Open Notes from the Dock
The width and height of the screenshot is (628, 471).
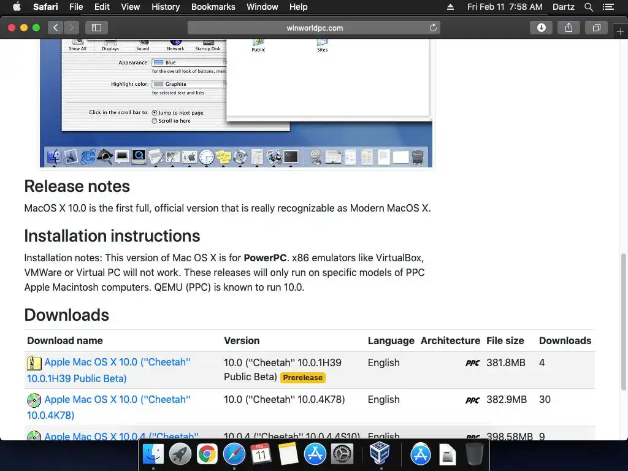coord(288,454)
